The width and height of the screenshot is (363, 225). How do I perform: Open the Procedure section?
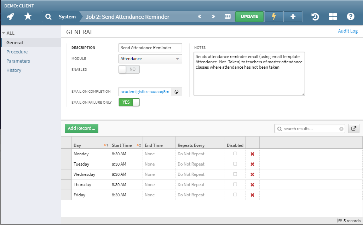pyautogui.click(x=17, y=51)
